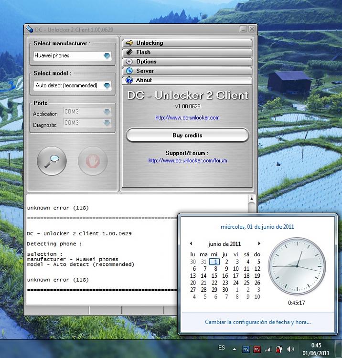Show hidden system tray icons
Image resolution: width=342 pixels, height=358 pixels.
click(234, 349)
